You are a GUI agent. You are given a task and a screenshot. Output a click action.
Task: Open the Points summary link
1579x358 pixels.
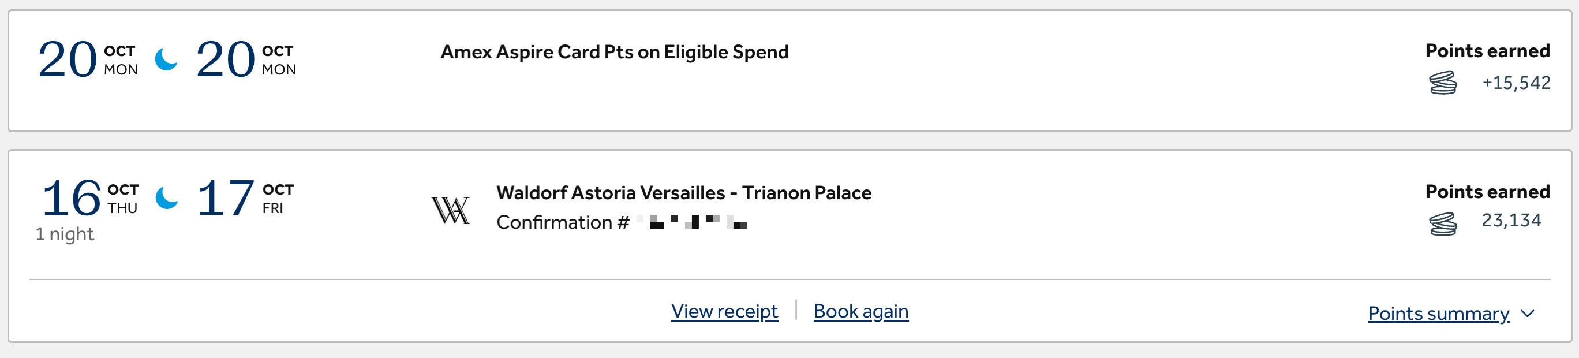1438,314
